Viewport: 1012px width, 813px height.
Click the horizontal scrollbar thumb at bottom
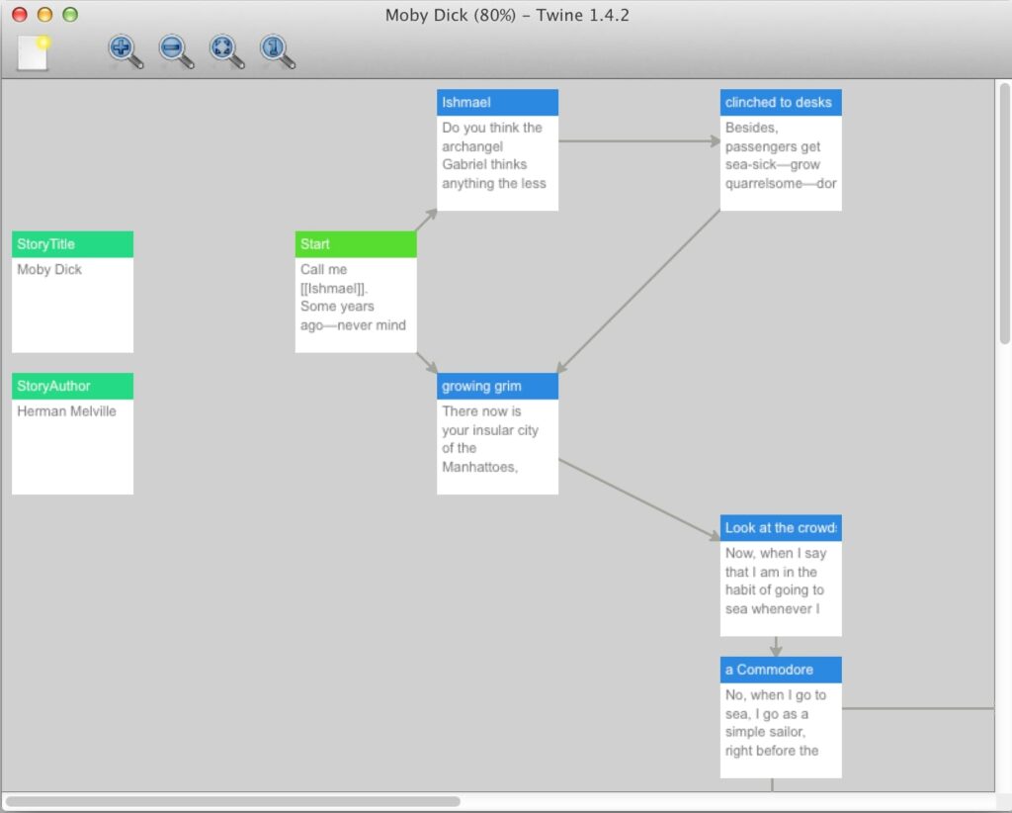tap(233, 801)
